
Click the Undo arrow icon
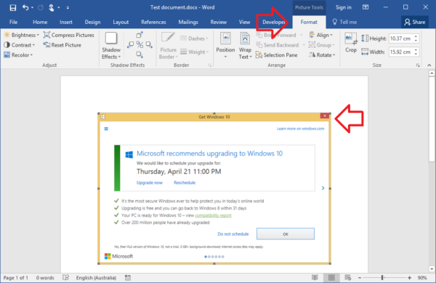click(x=25, y=7)
